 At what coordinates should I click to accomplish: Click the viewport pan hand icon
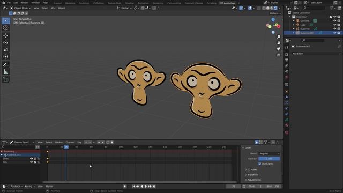click(x=279, y=43)
